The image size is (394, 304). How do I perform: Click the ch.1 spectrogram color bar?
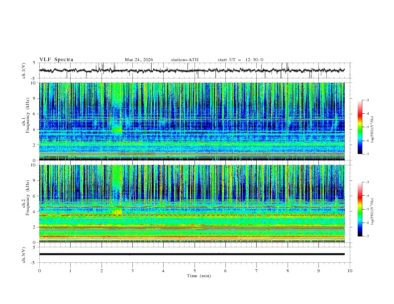pyautogui.click(x=360, y=127)
